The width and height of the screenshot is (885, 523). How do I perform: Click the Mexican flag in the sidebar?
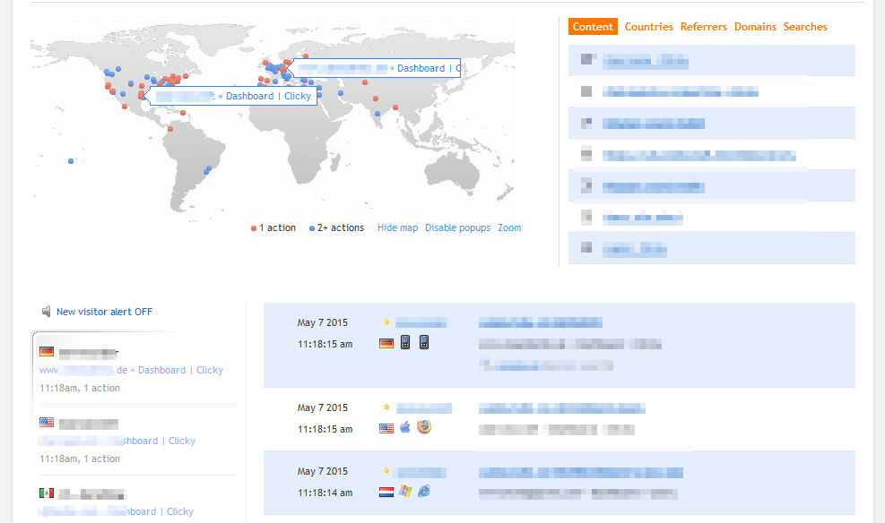click(x=47, y=493)
